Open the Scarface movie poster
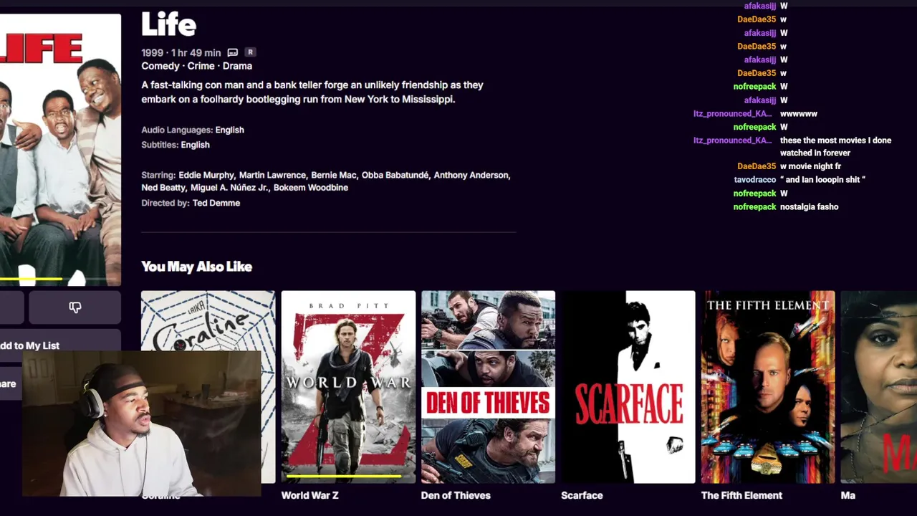The height and width of the screenshot is (516, 917). pos(628,387)
